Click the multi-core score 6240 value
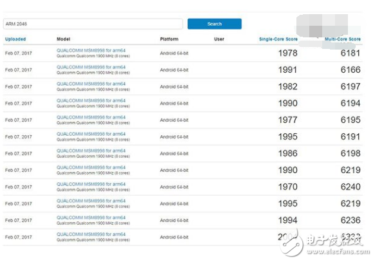The image size is (375, 262). tap(351, 187)
